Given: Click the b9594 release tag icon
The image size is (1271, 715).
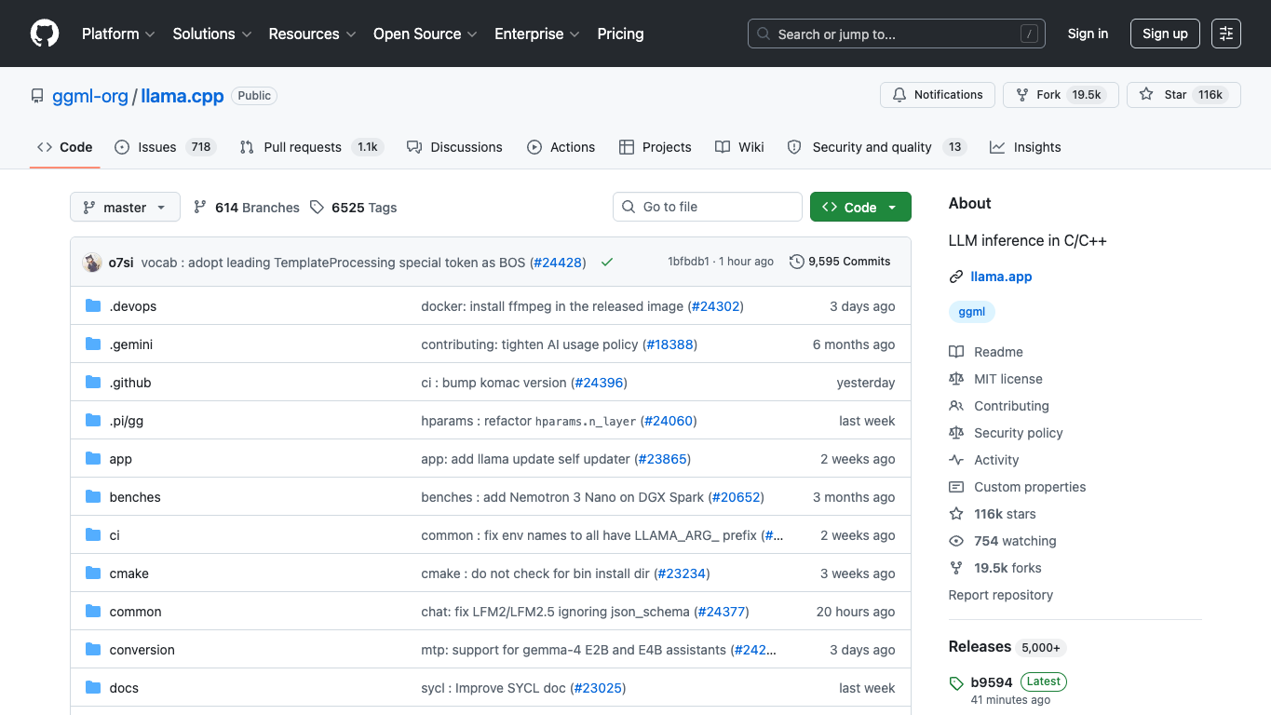Looking at the screenshot, I should coord(956,683).
